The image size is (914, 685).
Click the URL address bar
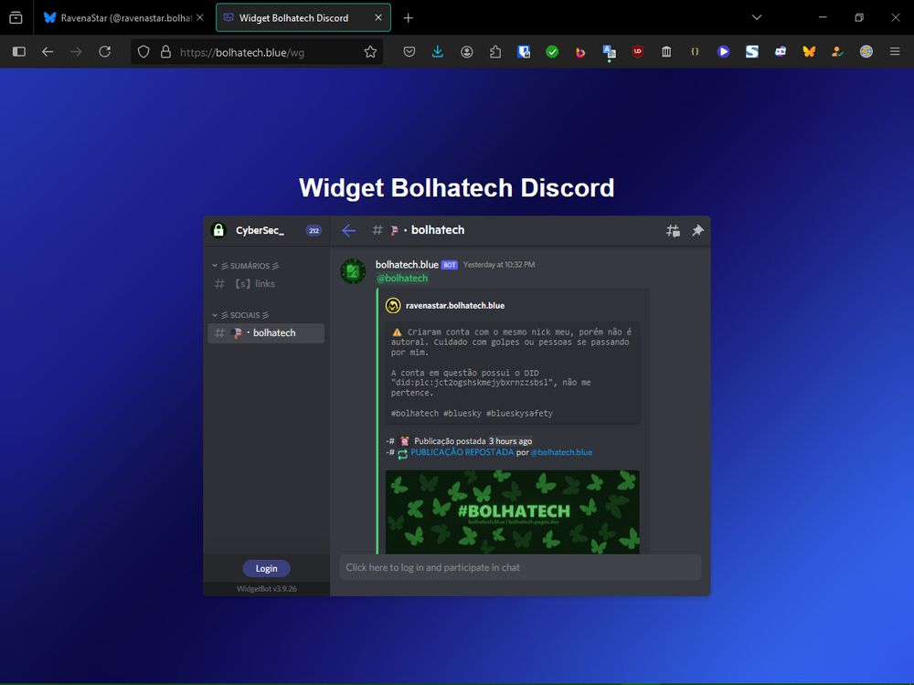point(257,52)
